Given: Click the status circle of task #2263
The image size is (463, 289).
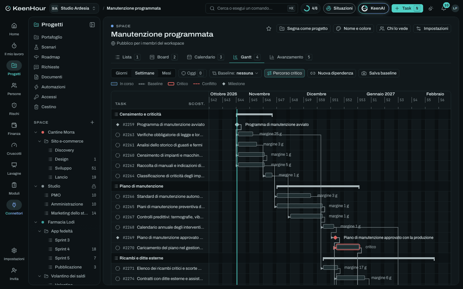Looking at the screenshot, I should click(x=118, y=135).
